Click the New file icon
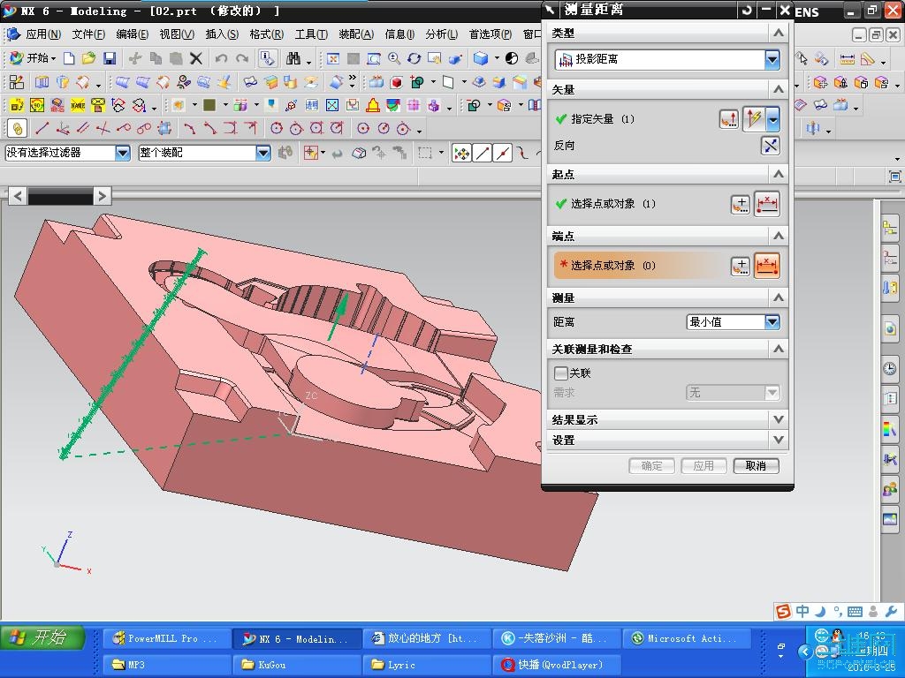 coord(69,58)
